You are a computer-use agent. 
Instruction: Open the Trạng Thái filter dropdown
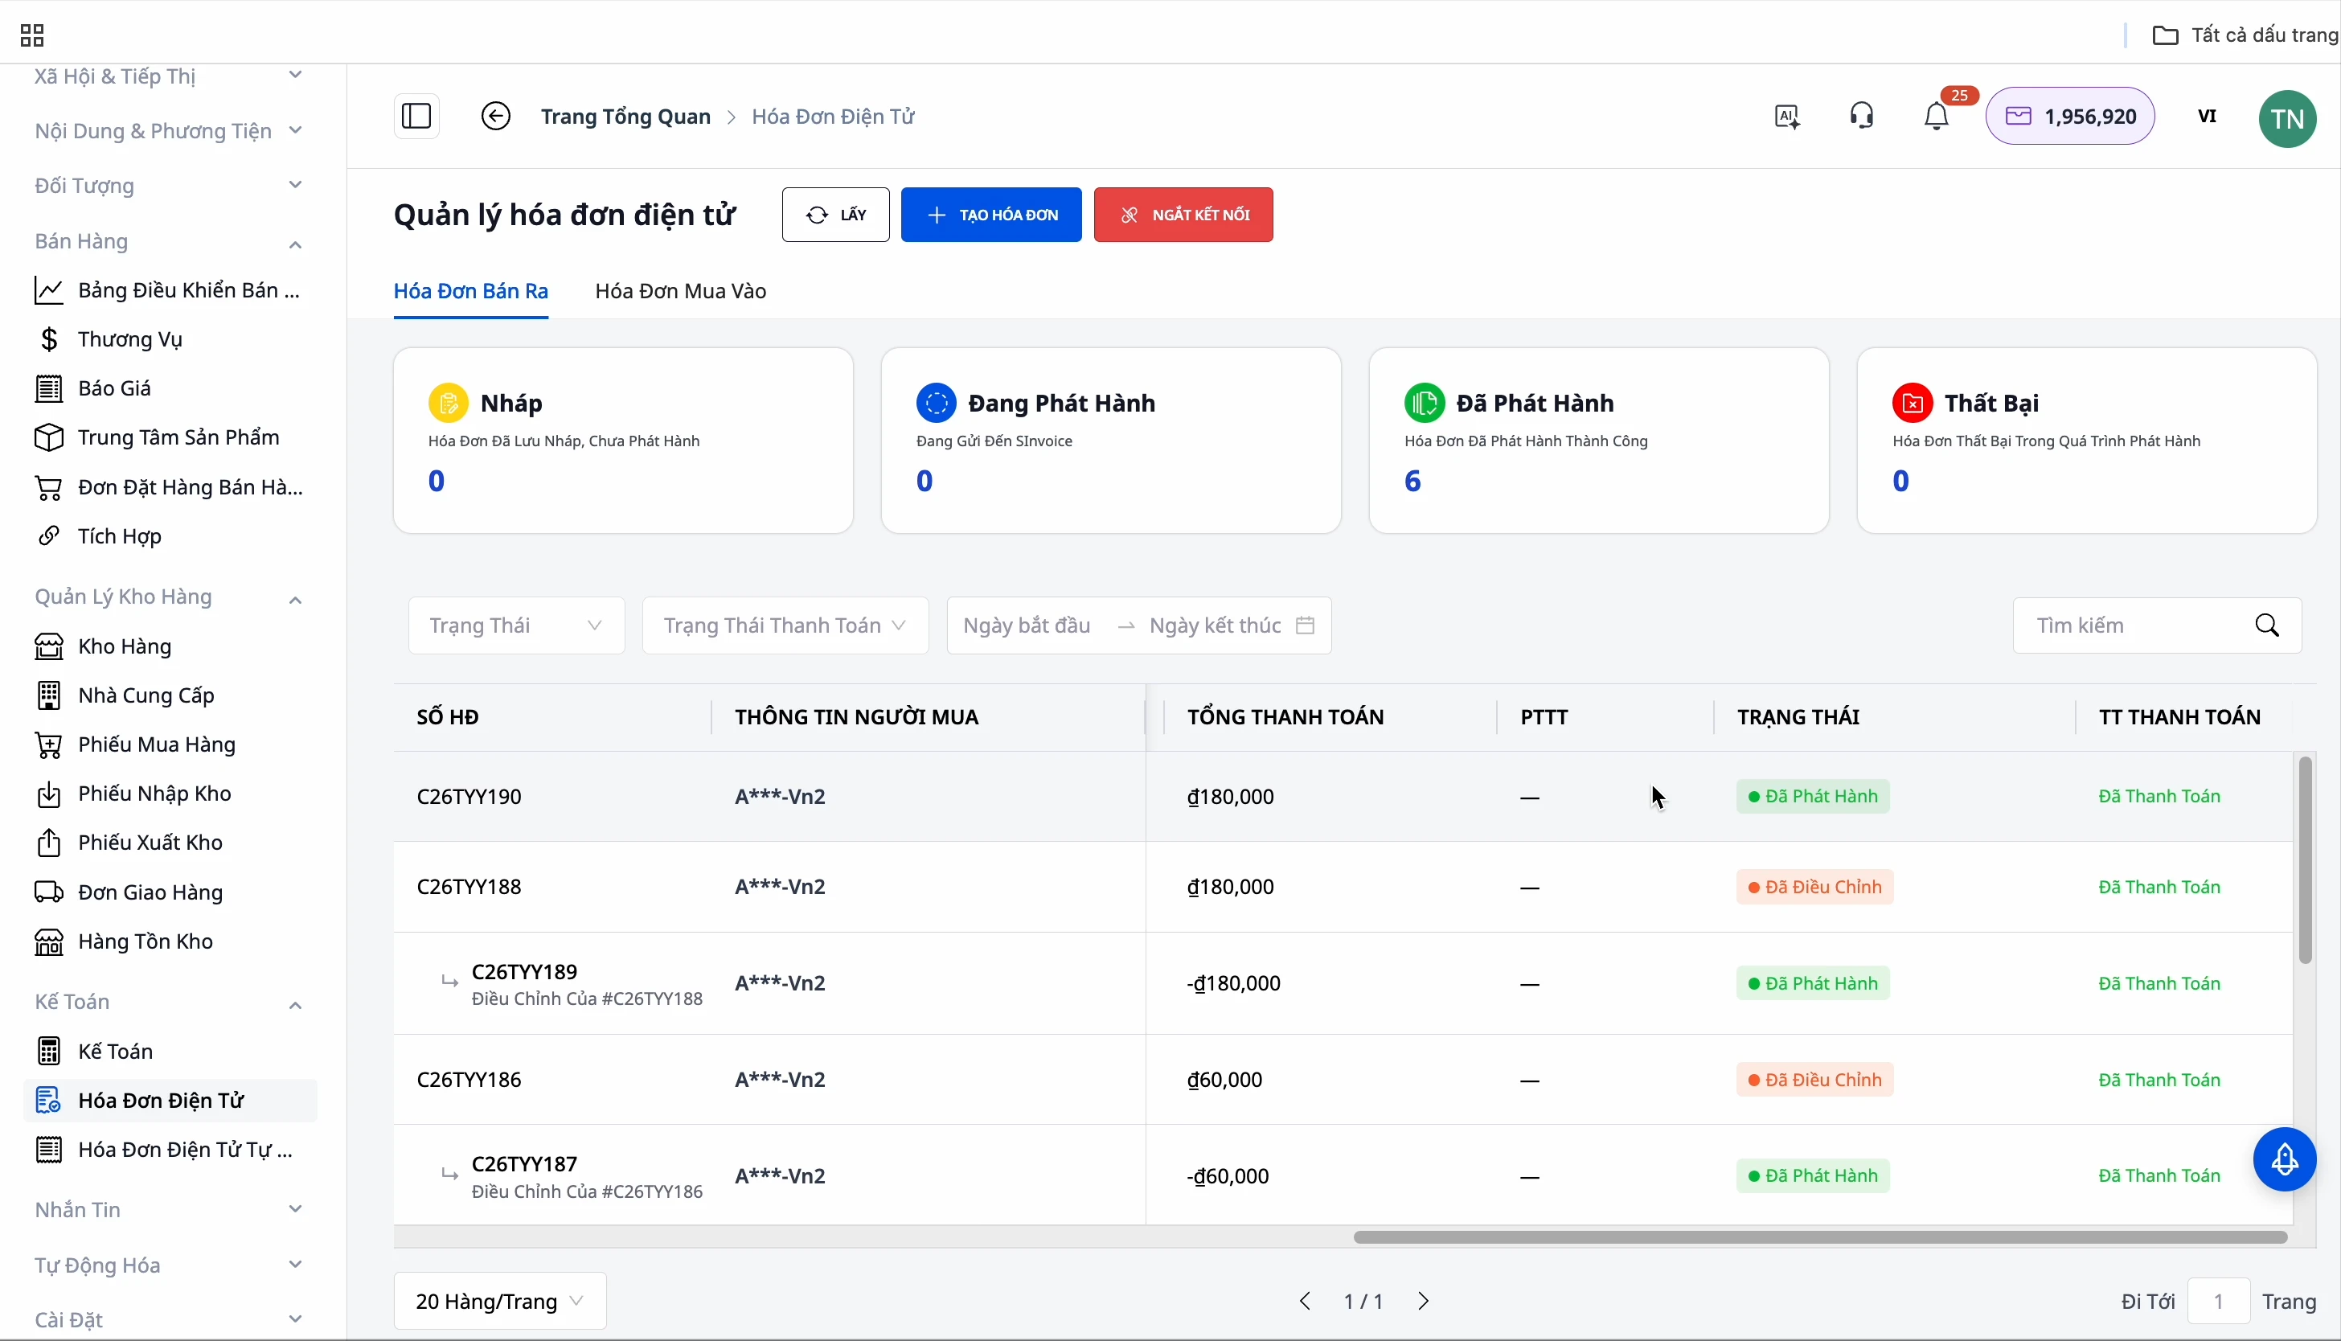point(516,626)
